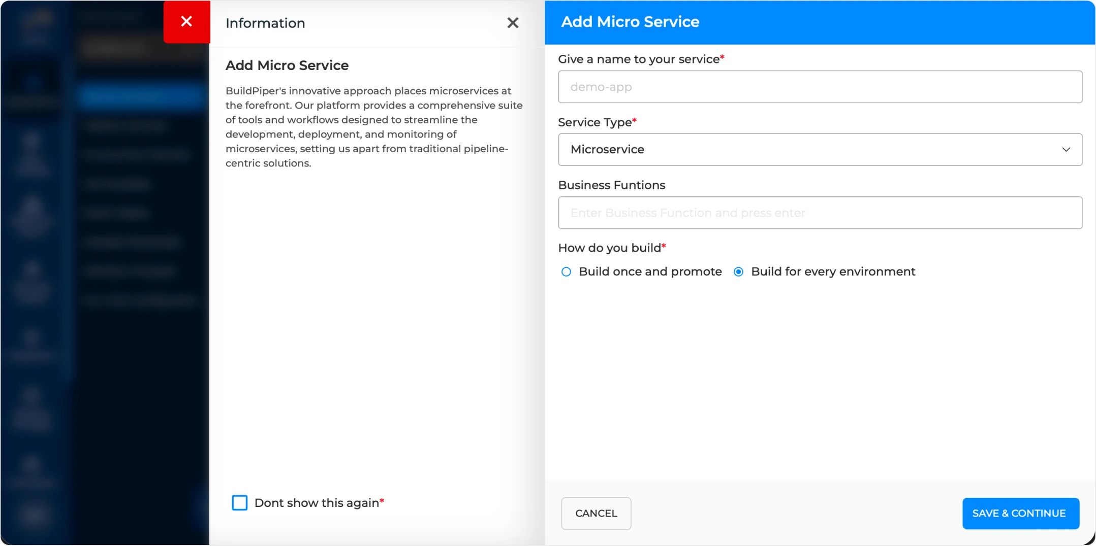Click the 'Information' panel title
This screenshot has width=1096, height=546.
[x=265, y=23]
